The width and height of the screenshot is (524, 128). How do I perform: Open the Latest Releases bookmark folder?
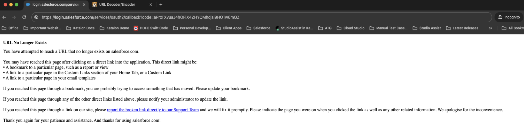462,28
